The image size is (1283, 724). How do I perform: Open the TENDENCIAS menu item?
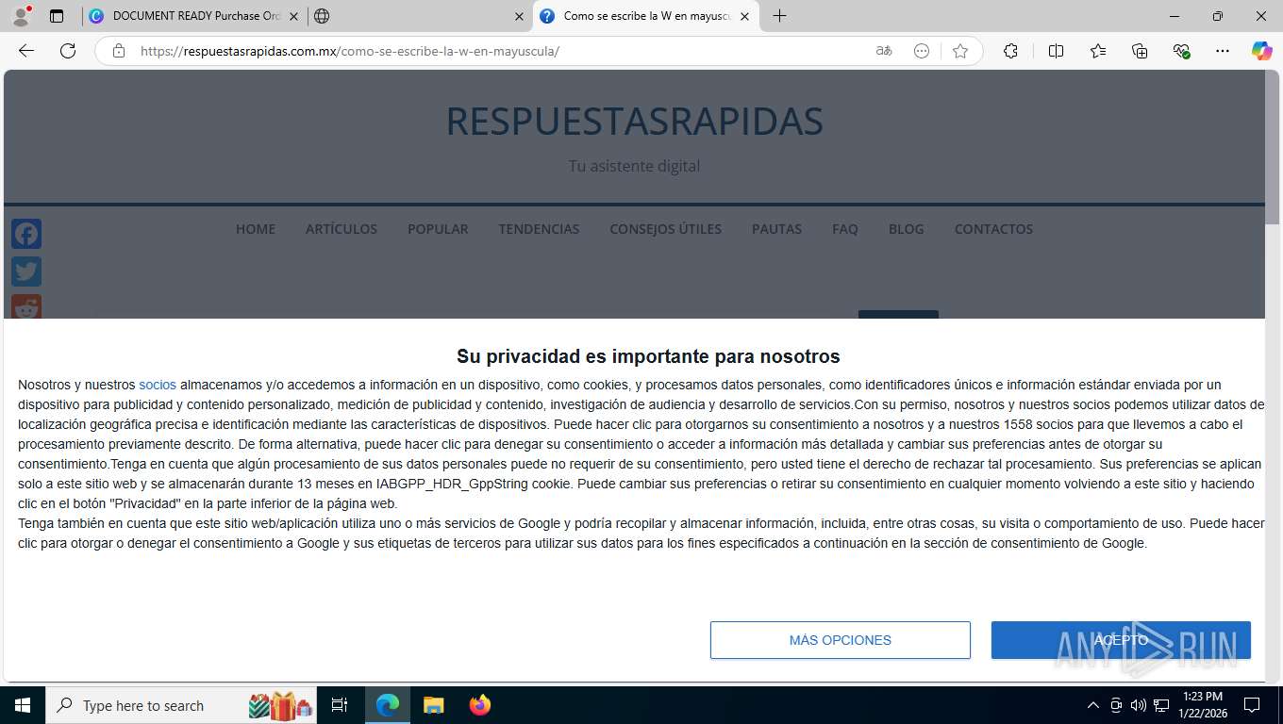539,229
